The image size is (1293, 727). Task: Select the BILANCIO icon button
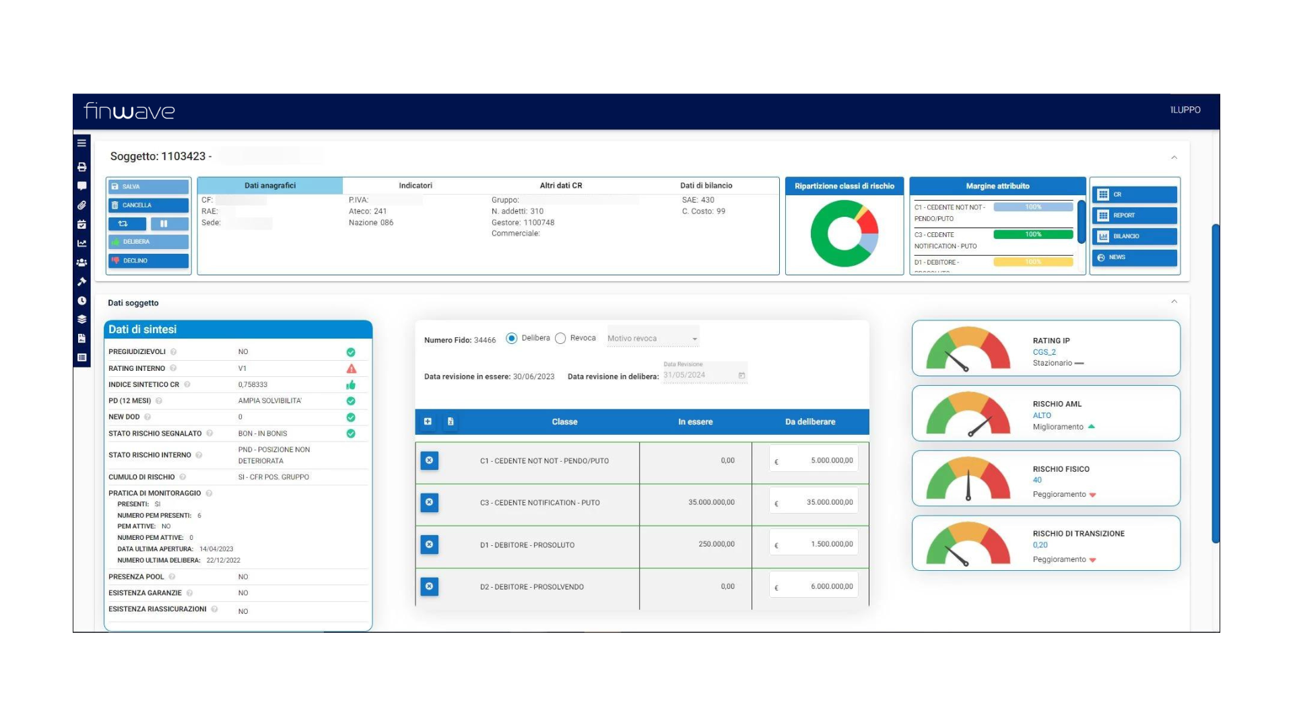point(1134,236)
